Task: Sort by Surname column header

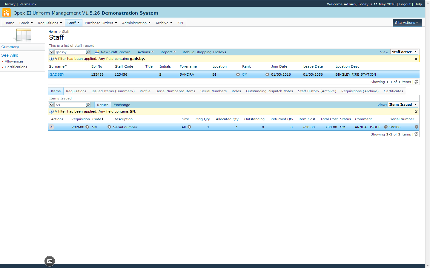Action: 58,66
